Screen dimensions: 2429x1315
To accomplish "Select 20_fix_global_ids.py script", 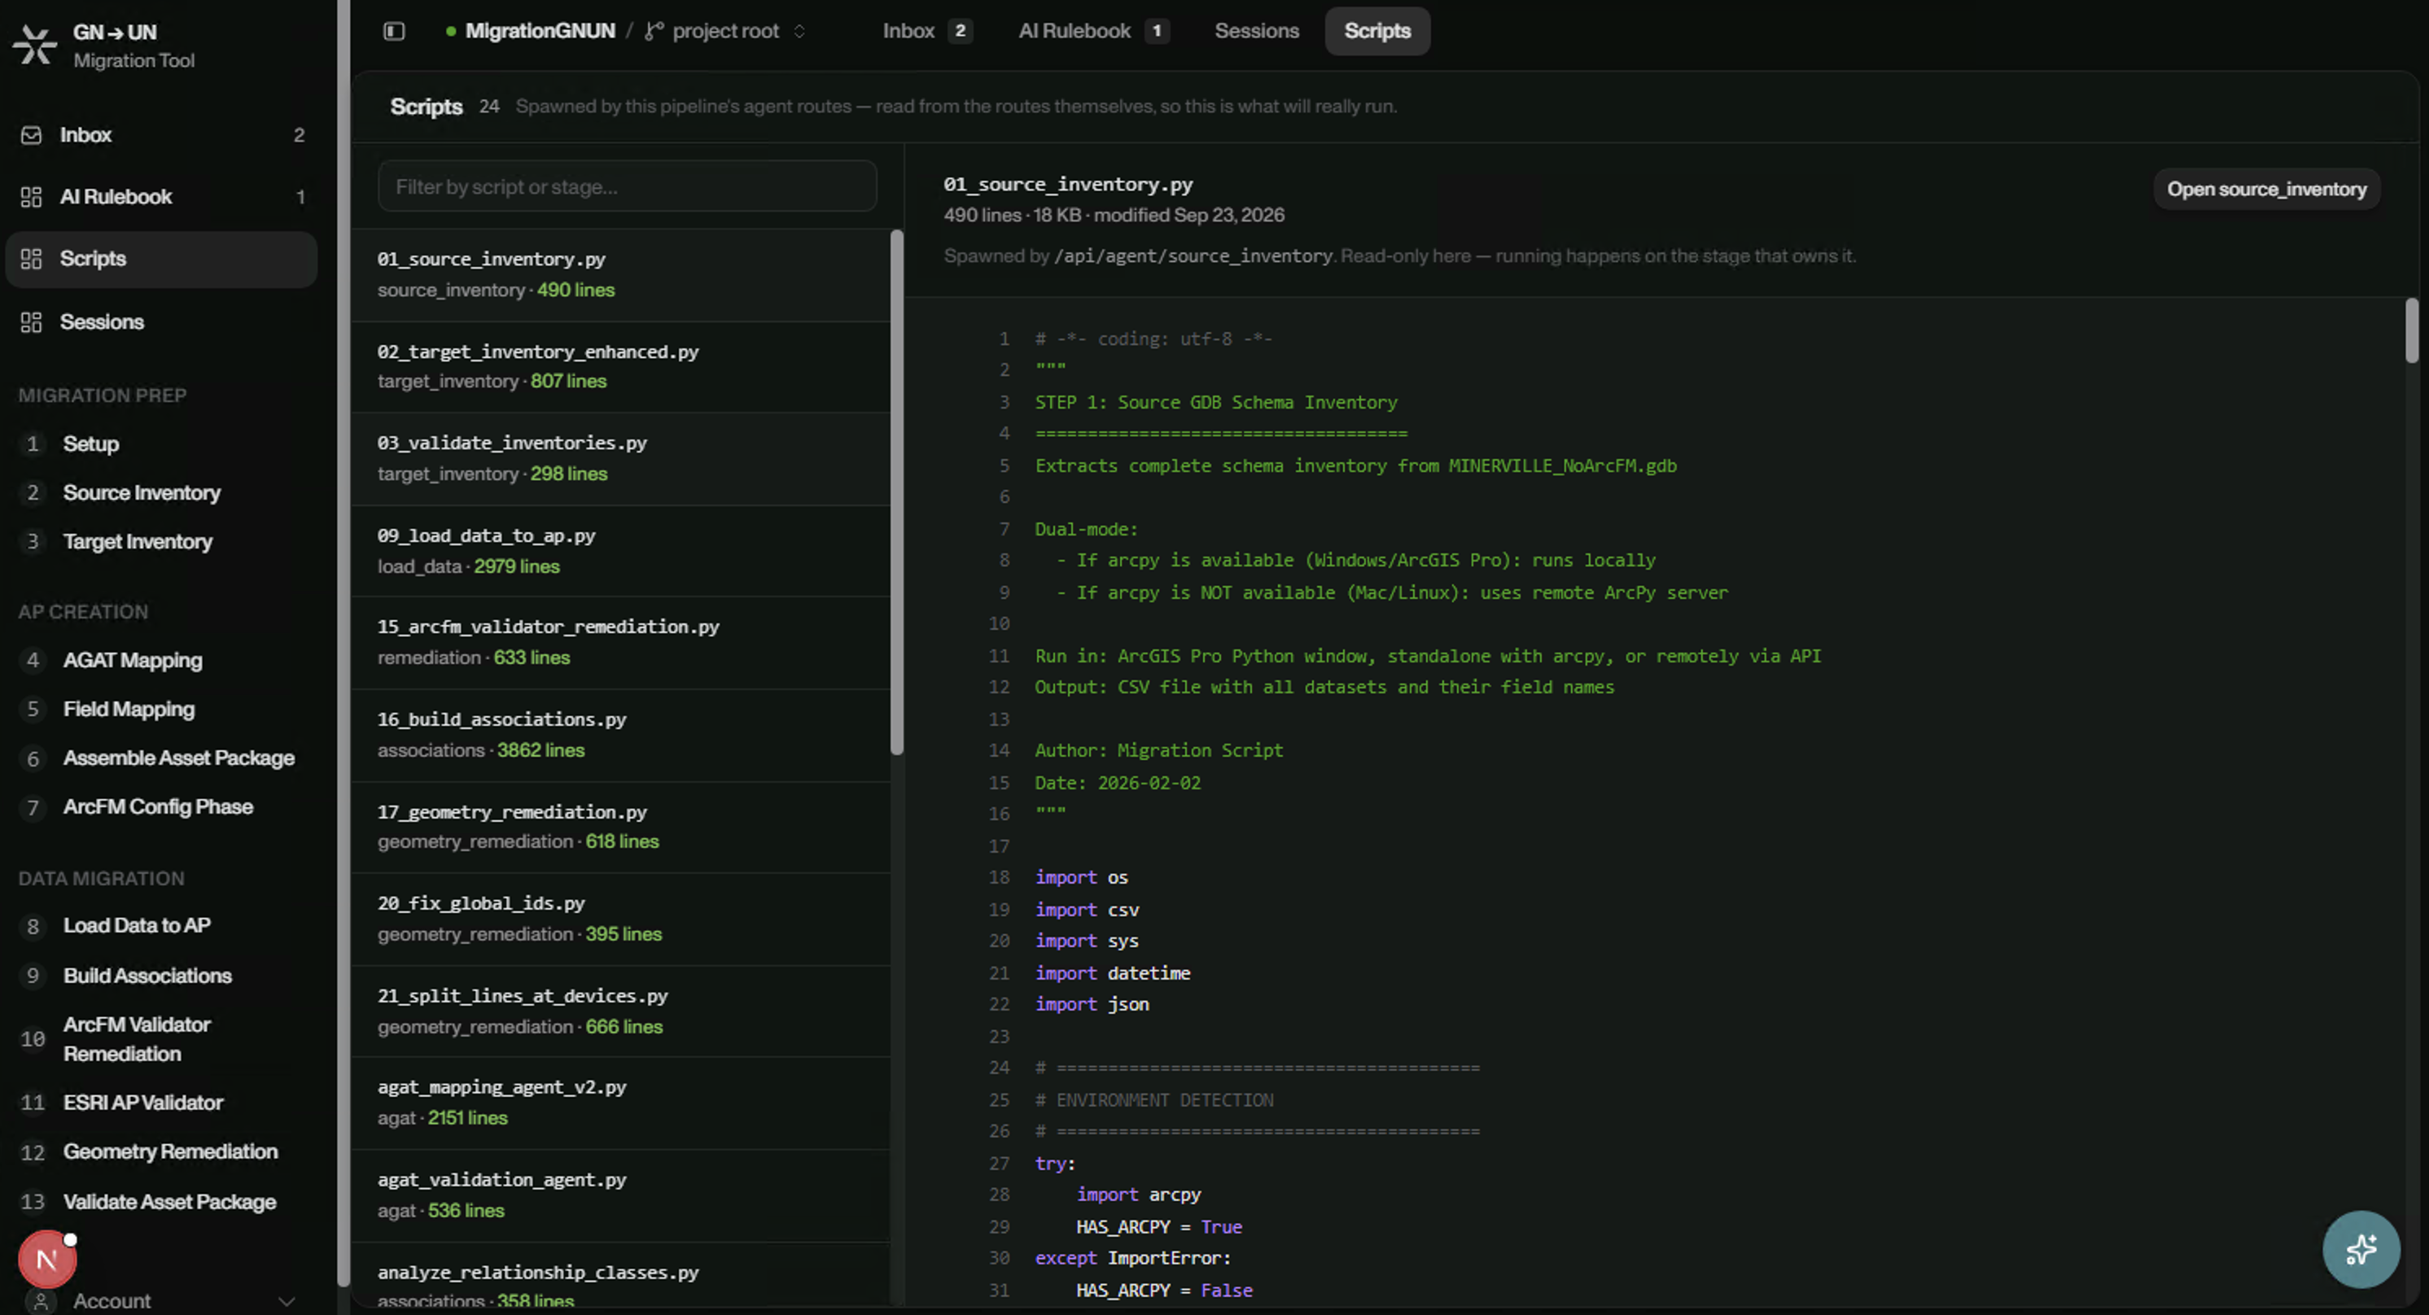I will (x=620, y=919).
